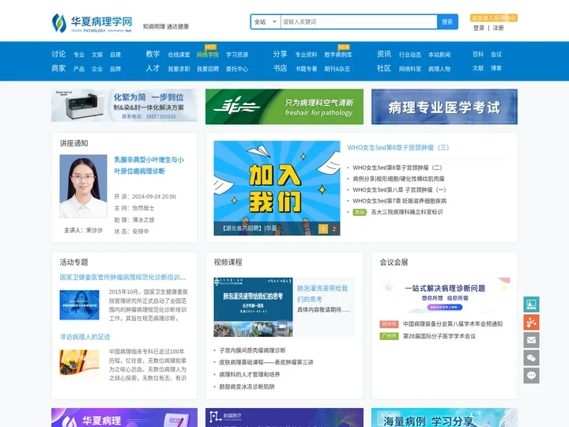Open 我要招聘 nav link
Screen dimensions: 569x427
pos(208,69)
